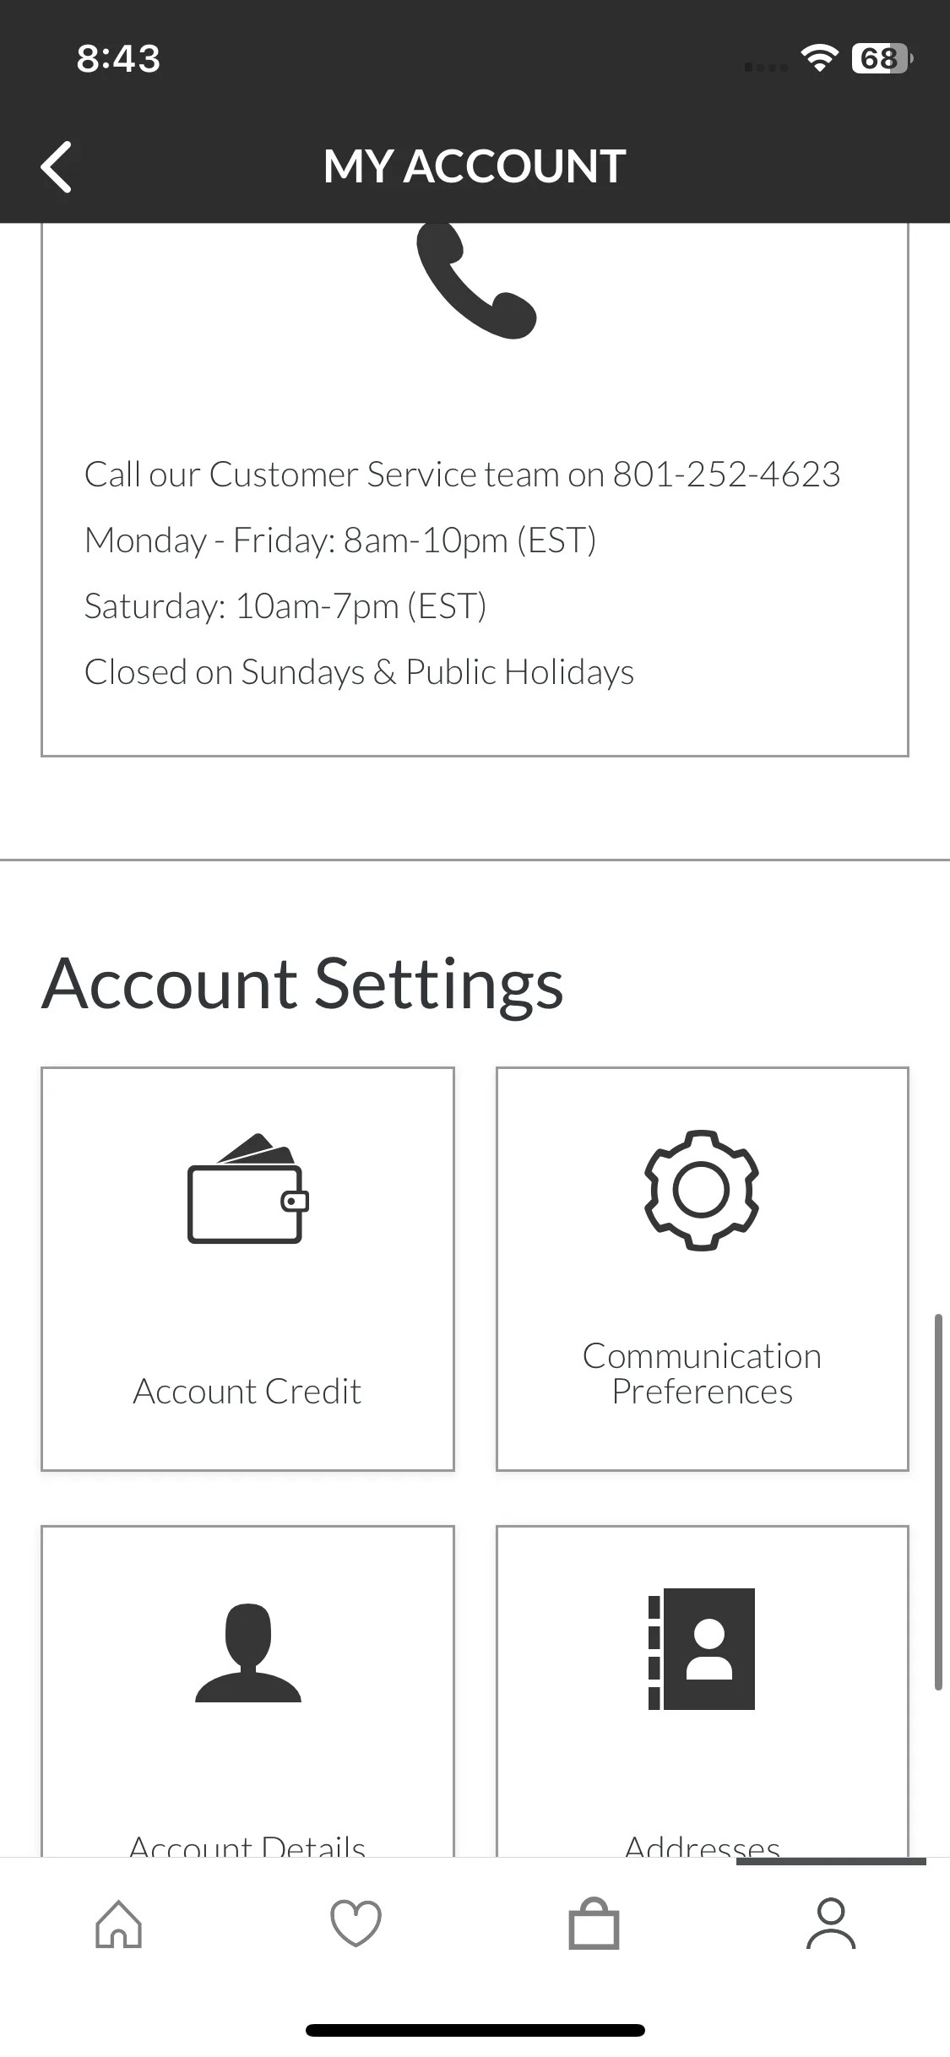
Task: Open the Account Details card
Action: coord(248,1691)
